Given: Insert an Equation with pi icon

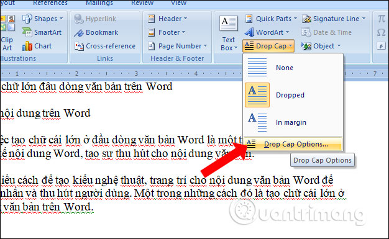Looking at the screenshot, I should coord(382,19).
